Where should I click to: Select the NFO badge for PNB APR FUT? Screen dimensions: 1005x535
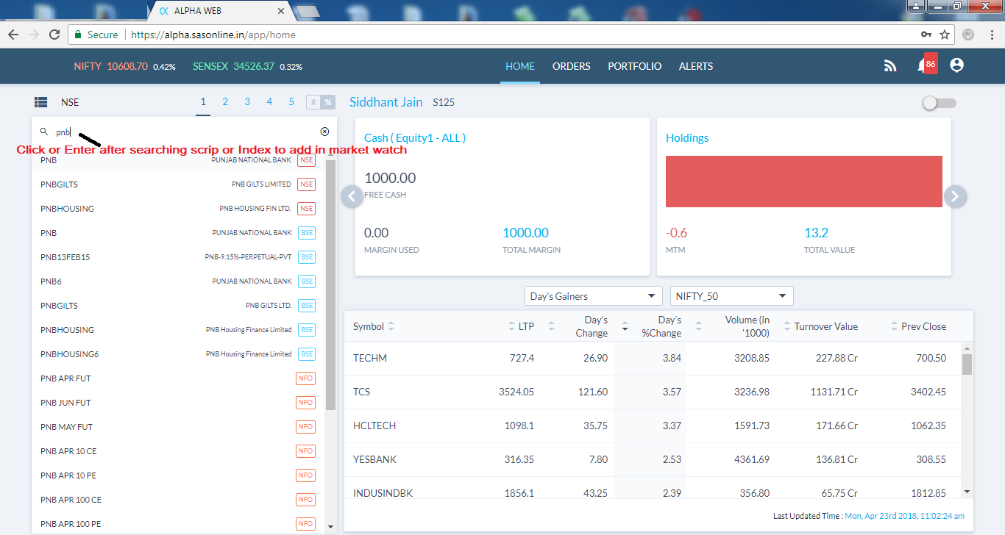click(306, 378)
